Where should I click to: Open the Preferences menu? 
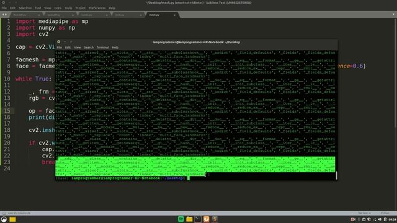click(x=97, y=8)
